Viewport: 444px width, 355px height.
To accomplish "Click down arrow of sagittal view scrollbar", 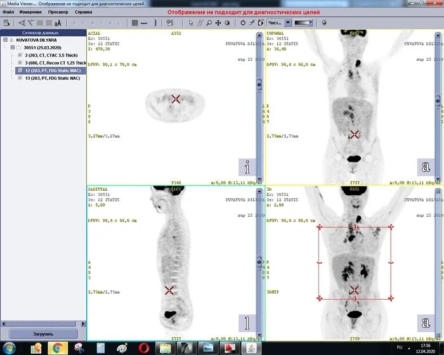I will coord(259,335).
